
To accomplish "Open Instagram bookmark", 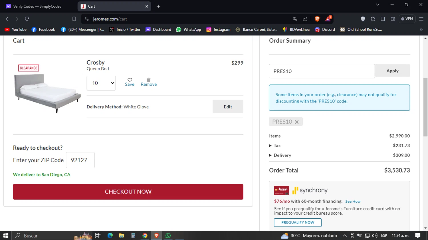I will (x=218, y=29).
